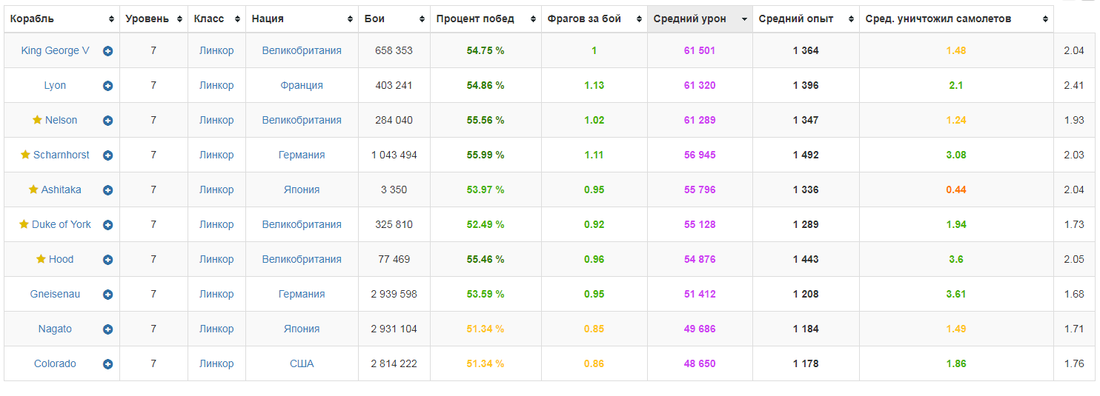Select frags per battle 1.13
1100x396 pixels.
594,86
